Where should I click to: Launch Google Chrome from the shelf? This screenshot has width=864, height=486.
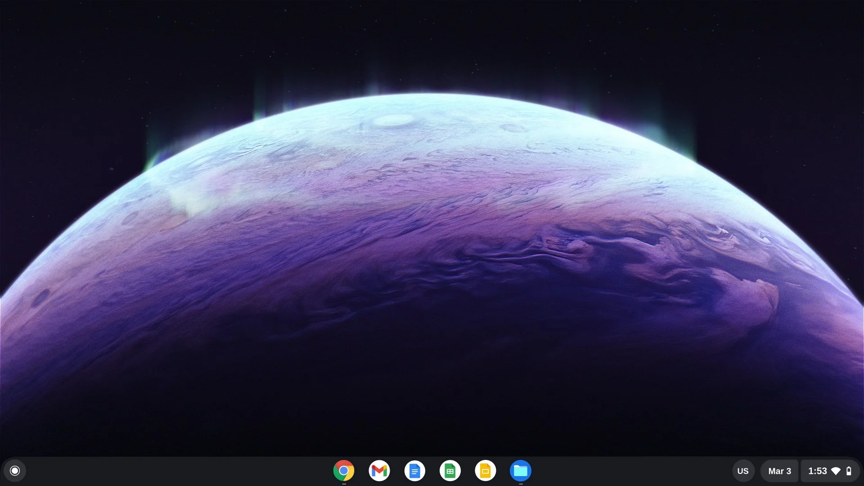(344, 471)
